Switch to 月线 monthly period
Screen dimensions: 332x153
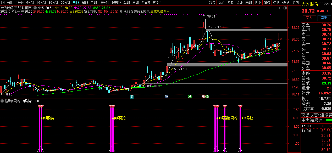click(93, 3)
